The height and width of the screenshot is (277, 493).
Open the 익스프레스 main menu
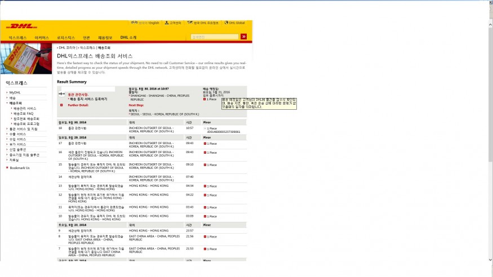(17, 38)
